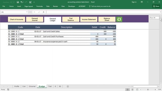Click the Redo arrow icon
The width and height of the screenshot is (162, 91).
26,2
